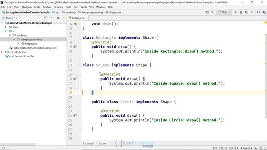Open the Build menu
The image size is (267, 150).
68,7
